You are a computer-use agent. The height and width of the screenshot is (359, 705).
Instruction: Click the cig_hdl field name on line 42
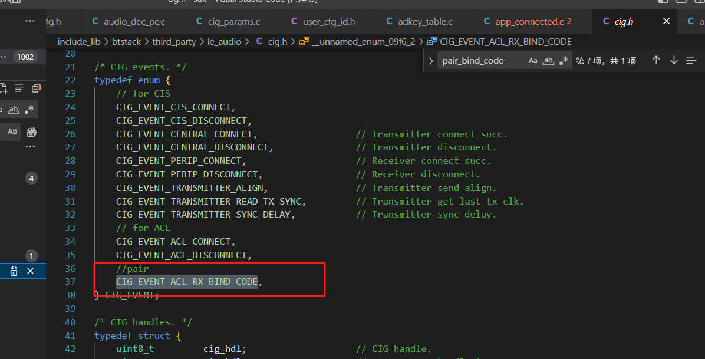tap(222, 349)
